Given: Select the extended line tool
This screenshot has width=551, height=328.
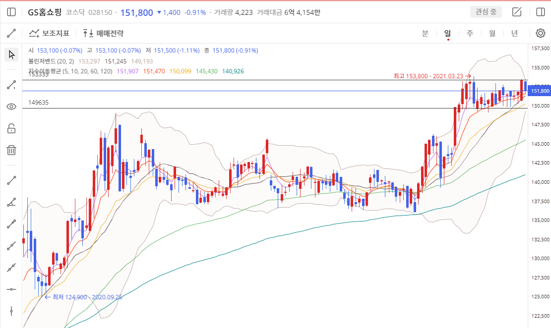Looking at the screenshot, I should (11, 246).
